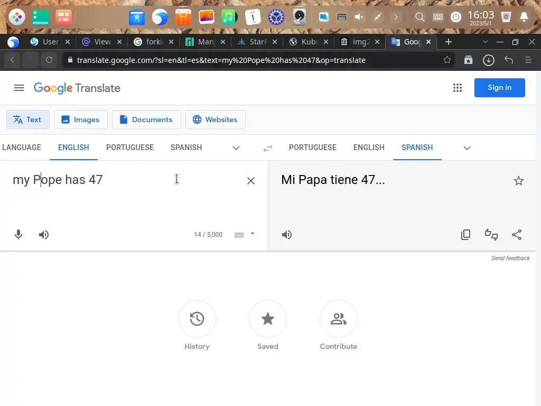The image size is (541, 406).
Task: Click the browser undo arrow icon
Action: pos(509,60)
